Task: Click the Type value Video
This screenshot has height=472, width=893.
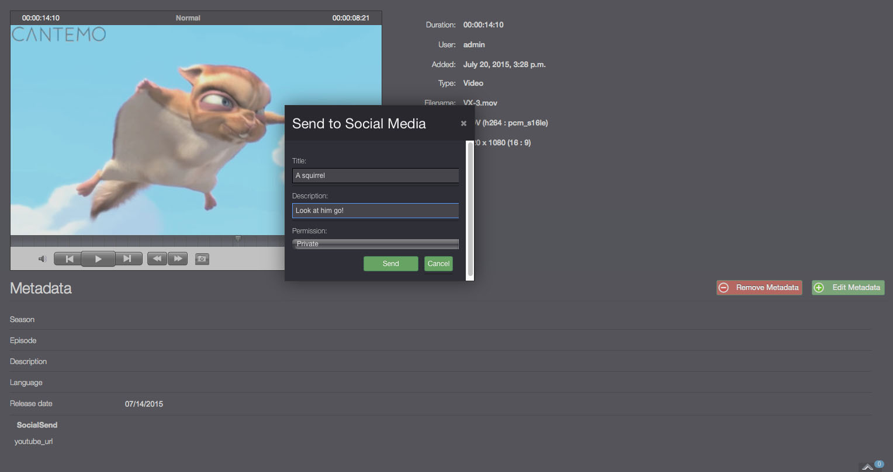Action: coord(473,83)
